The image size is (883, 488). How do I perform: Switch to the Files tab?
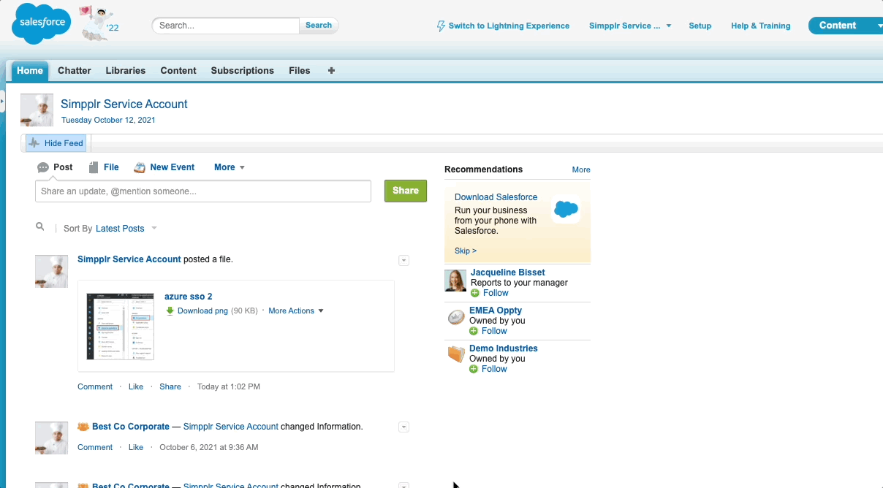[x=300, y=71]
